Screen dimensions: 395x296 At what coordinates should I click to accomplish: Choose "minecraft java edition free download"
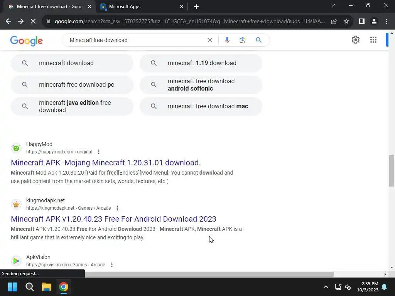(72, 106)
